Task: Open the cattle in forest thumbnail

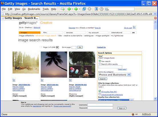Action: click(x=26, y=62)
